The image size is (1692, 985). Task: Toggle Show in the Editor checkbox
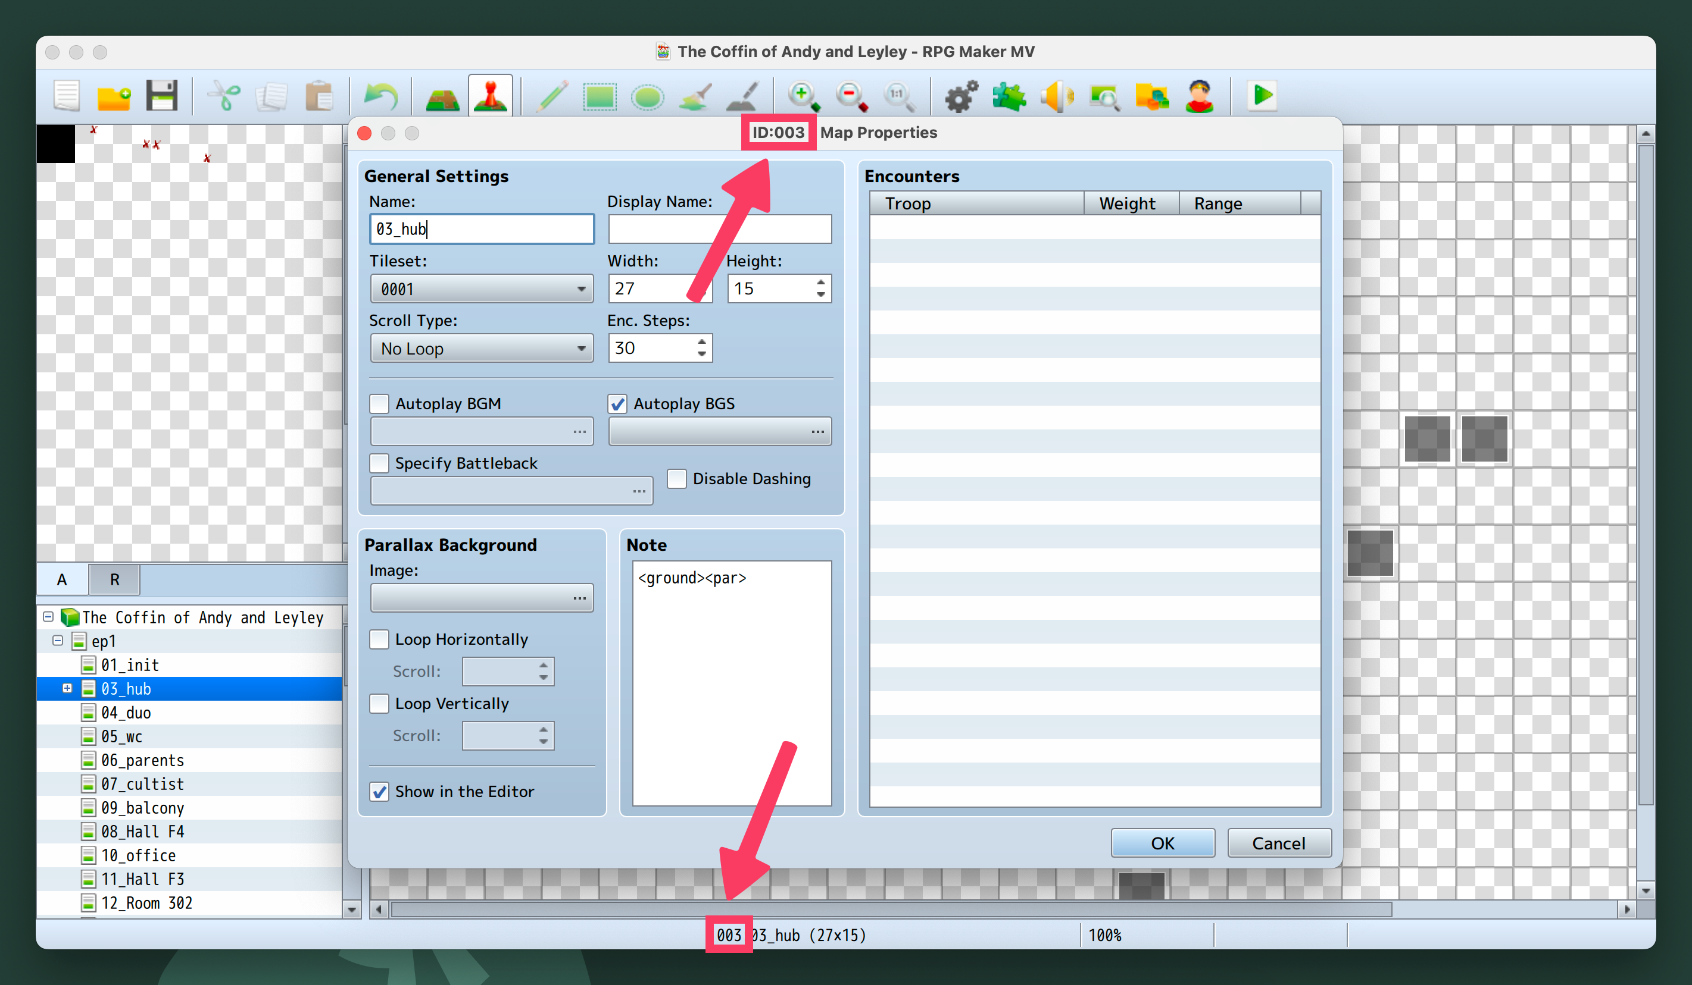(x=378, y=792)
